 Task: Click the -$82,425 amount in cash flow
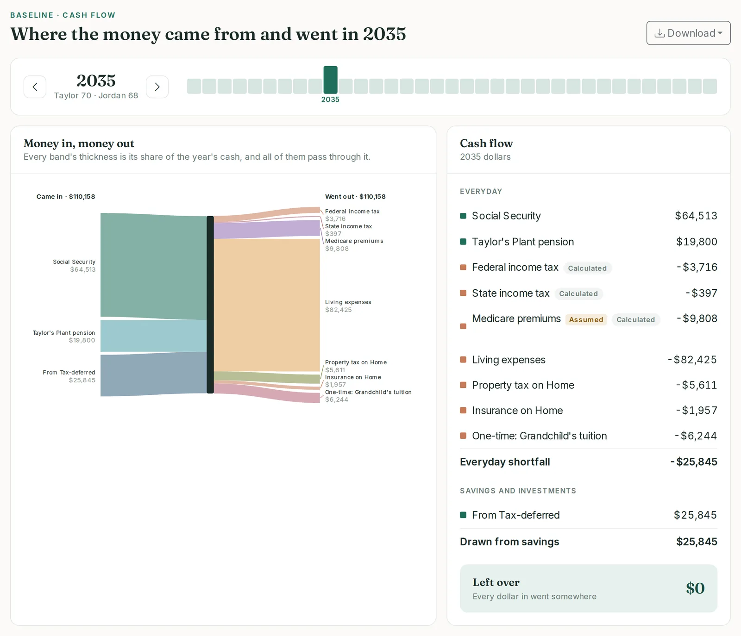click(692, 360)
